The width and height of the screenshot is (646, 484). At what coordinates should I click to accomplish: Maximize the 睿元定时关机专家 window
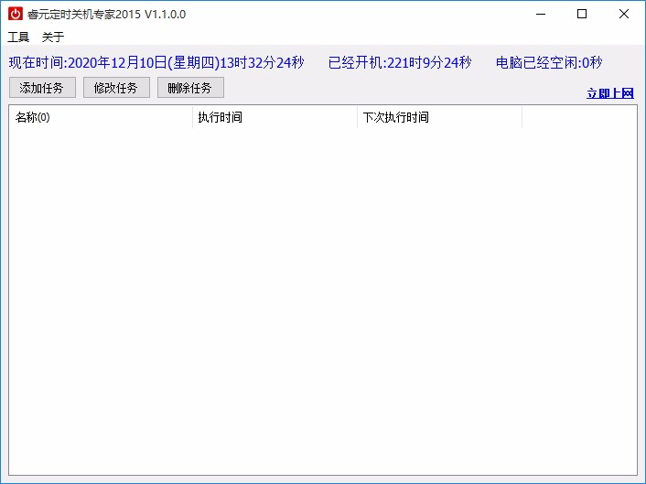coord(582,14)
